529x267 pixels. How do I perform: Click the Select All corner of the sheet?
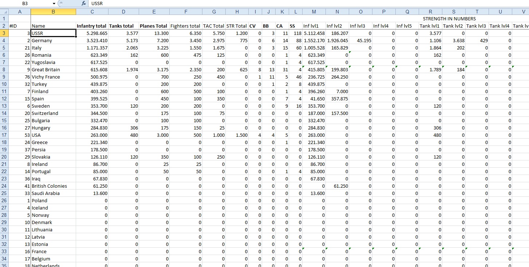click(x=4, y=12)
